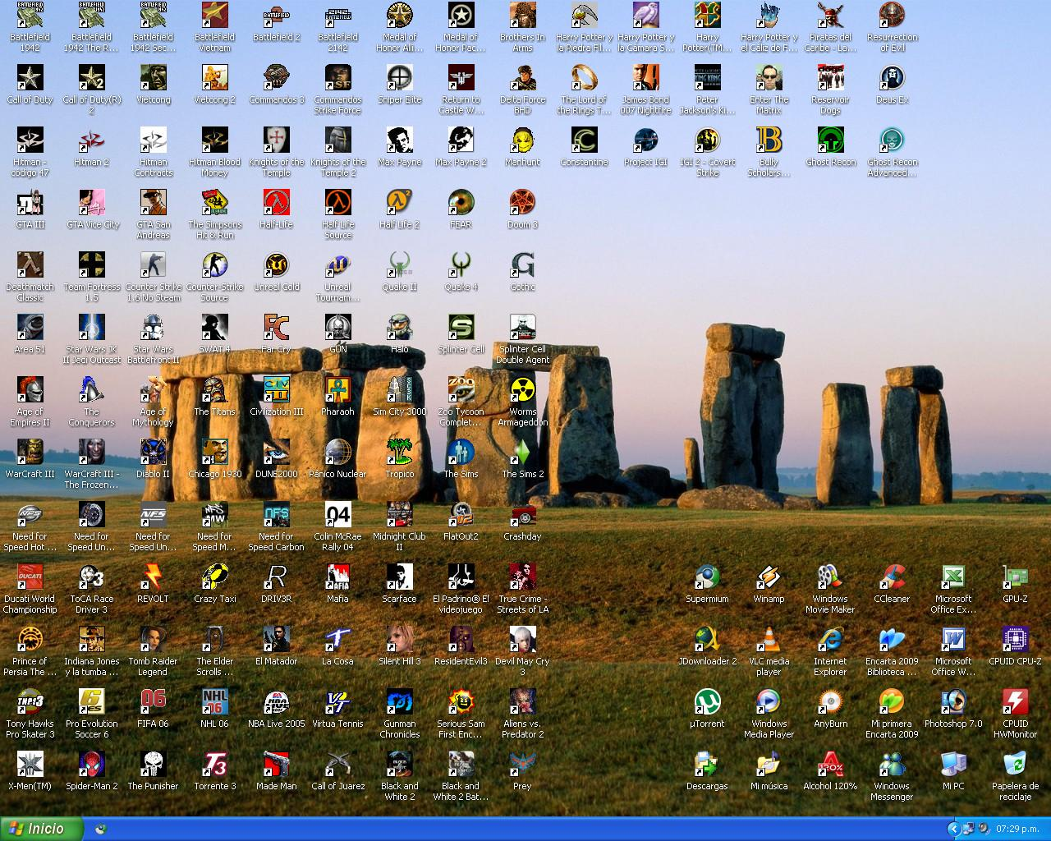The height and width of the screenshot is (841, 1051).
Task: Open the Mafia game shortcut
Action: pos(338,585)
